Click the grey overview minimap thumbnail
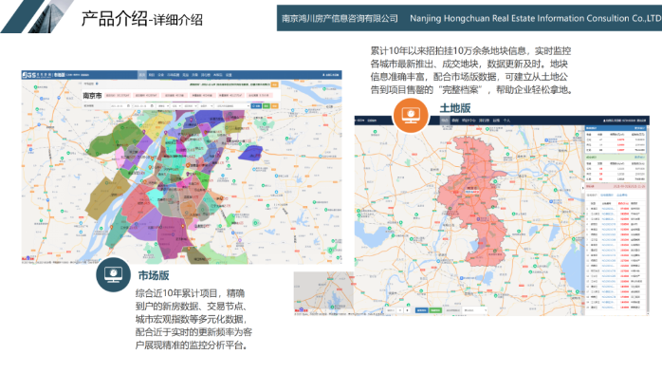This screenshot has height=373, width=662. coord(323,292)
